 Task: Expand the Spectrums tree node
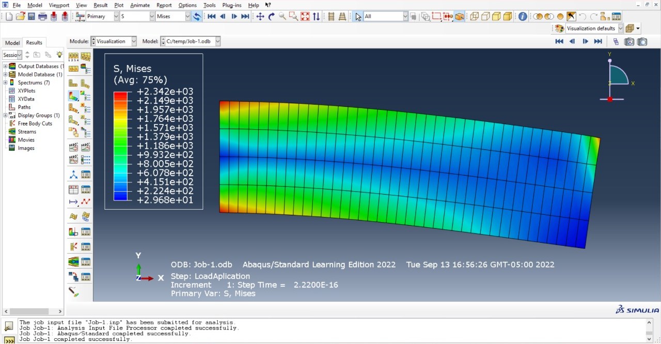pyautogui.click(x=5, y=83)
